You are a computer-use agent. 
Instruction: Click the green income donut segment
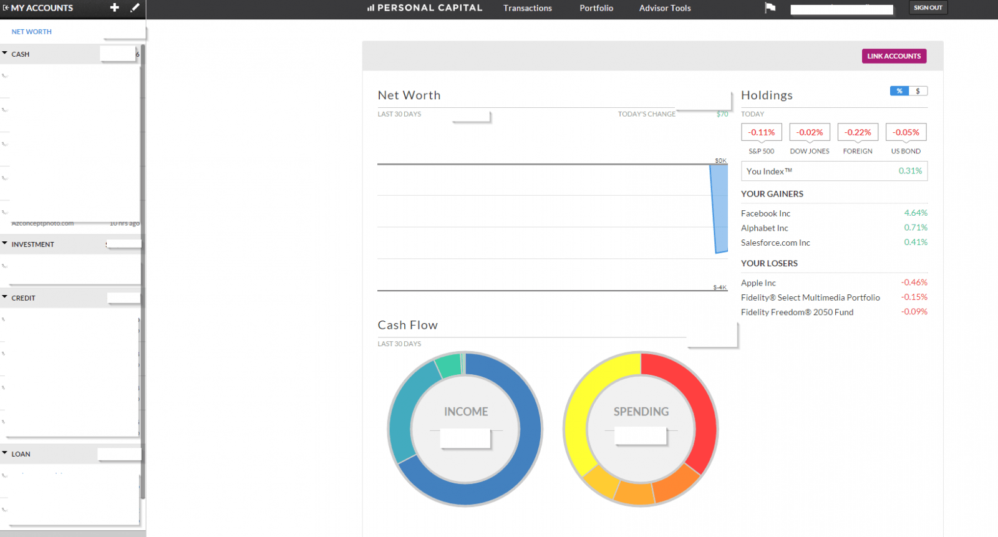[448, 366]
